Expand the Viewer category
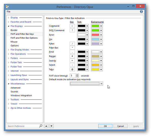The width and height of the screenshot is (151, 136). coord(9,104)
